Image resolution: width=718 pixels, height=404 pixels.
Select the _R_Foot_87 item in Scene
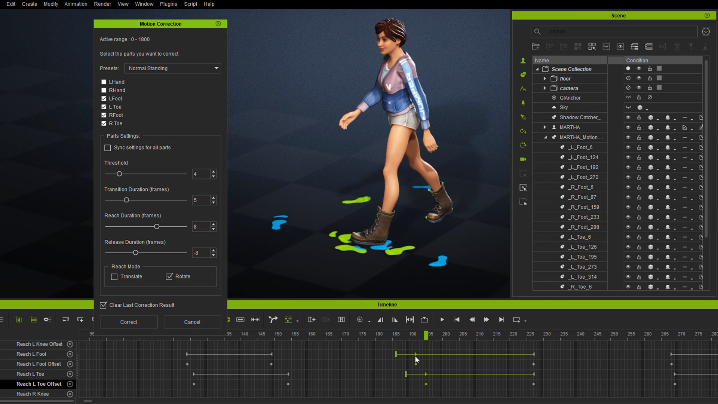tap(583, 197)
